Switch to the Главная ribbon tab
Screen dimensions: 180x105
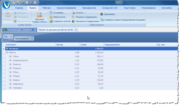(19, 8)
